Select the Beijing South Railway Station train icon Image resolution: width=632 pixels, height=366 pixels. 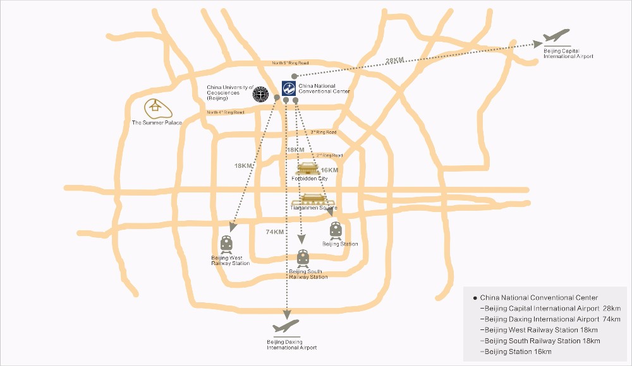[x=303, y=259]
